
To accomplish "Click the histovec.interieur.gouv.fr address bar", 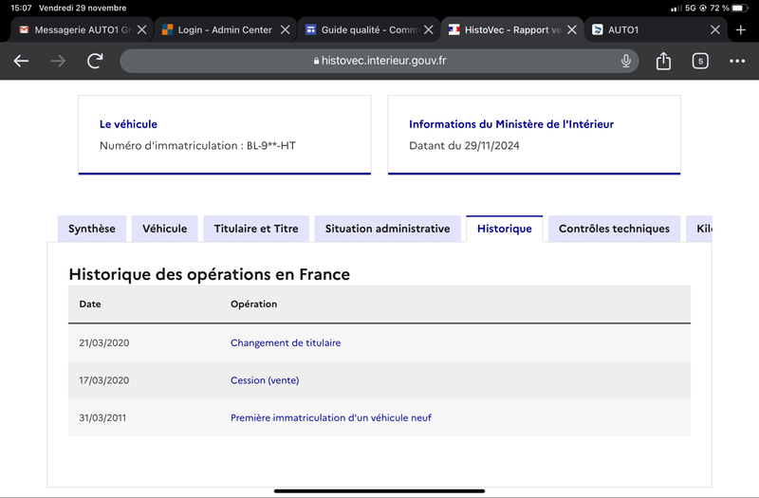I will pos(379,61).
